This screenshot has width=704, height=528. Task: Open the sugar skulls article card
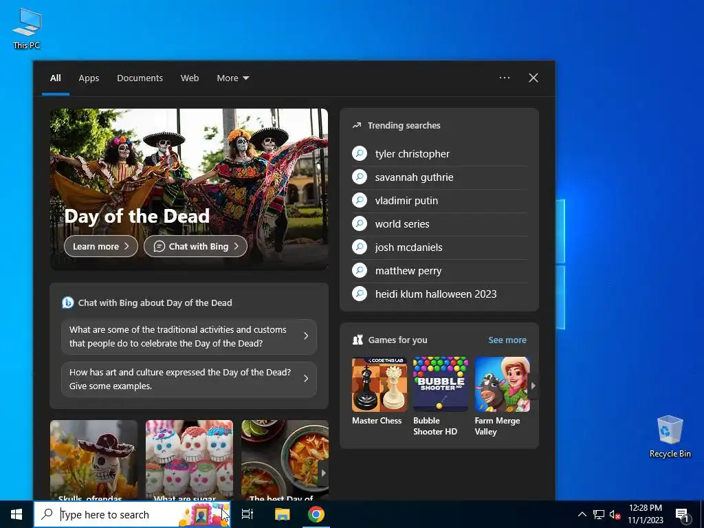[189, 460]
